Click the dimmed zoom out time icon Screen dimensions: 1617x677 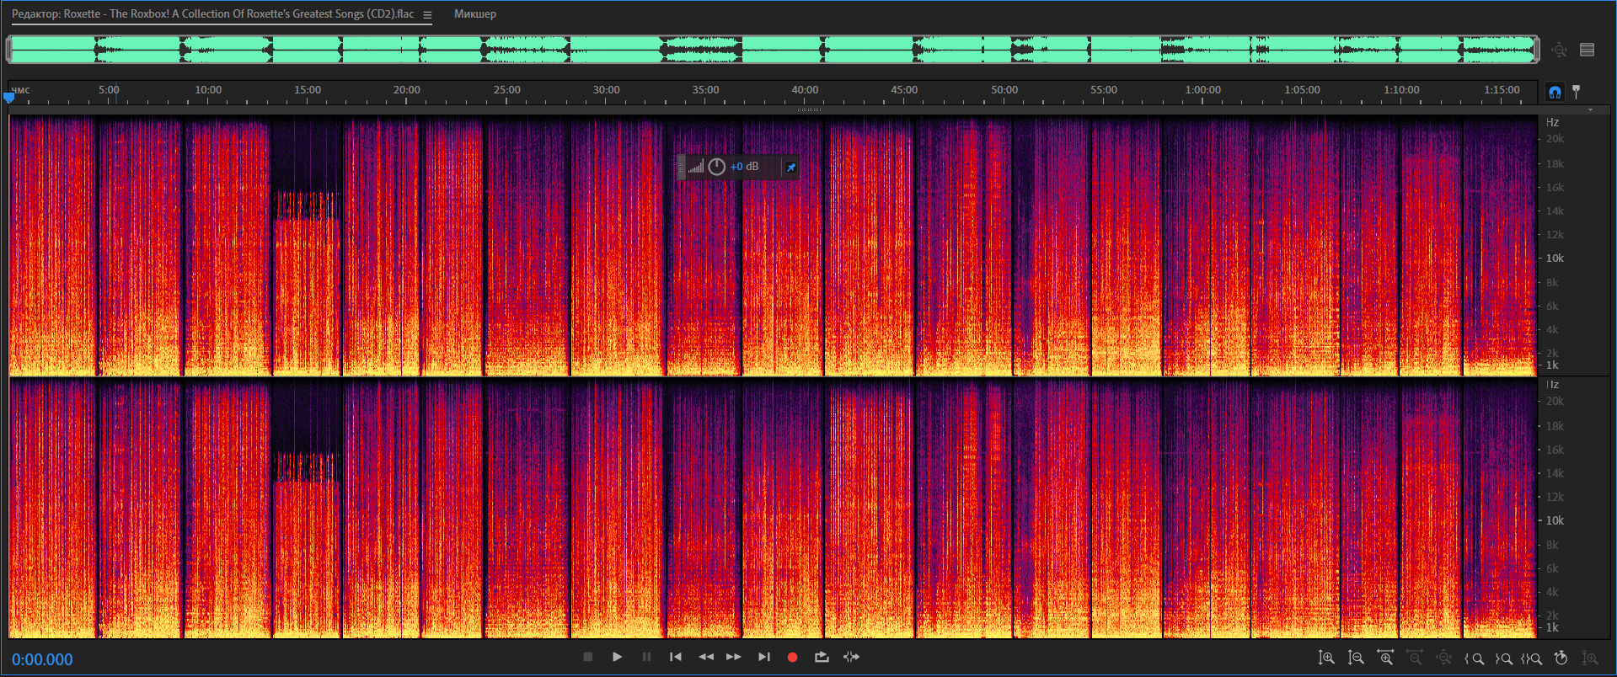(x=1415, y=658)
